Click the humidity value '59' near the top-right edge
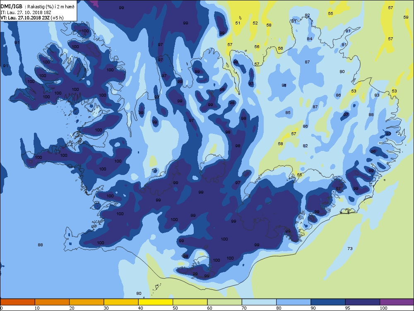This screenshot has width=414, height=311. 406,17
